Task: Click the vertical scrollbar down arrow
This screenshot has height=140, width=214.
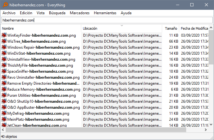Action: pyautogui.click(x=211, y=125)
